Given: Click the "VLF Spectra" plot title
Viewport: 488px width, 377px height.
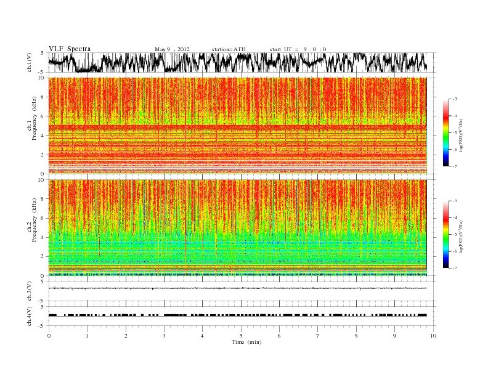Looking at the screenshot, I should [x=70, y=49].
